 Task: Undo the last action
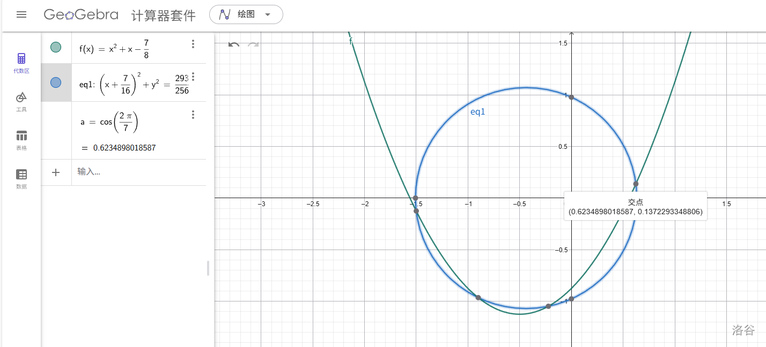pos(234,44)
